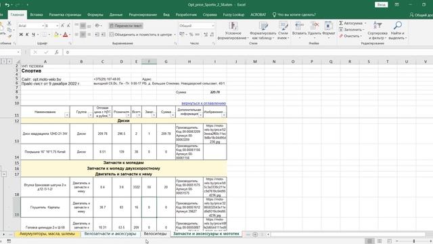Open the Формулы ribbon tab

(x=95, y=15)
